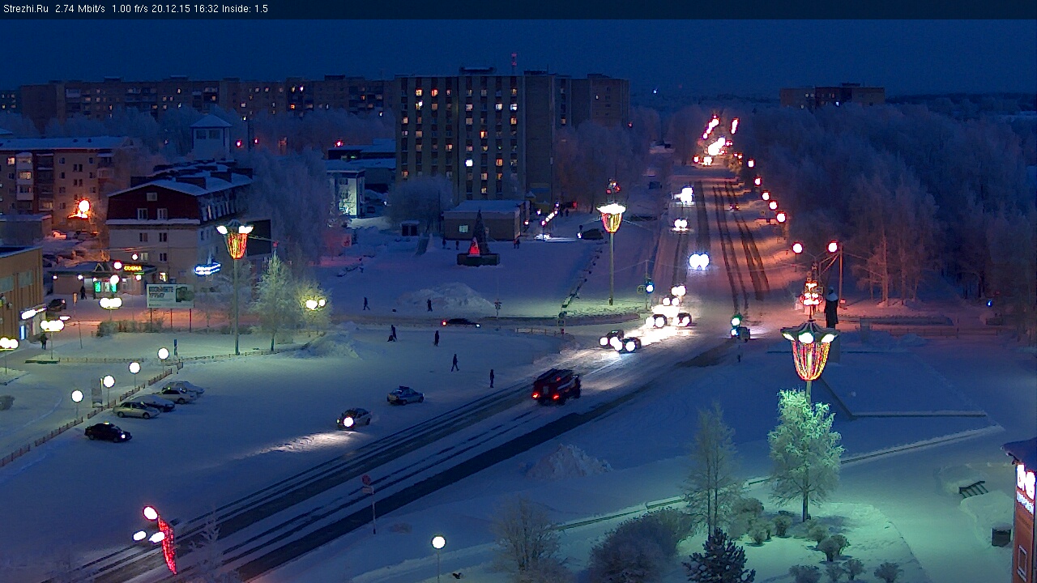The width and height of the screenshot is (1037, 583).
Task: Select the 2.74 Mbit/s bitrate readout
Action: click(x=80, y=9)
